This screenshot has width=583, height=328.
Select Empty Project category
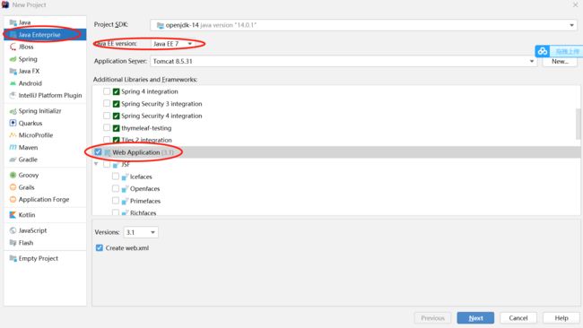pos(45,258)
